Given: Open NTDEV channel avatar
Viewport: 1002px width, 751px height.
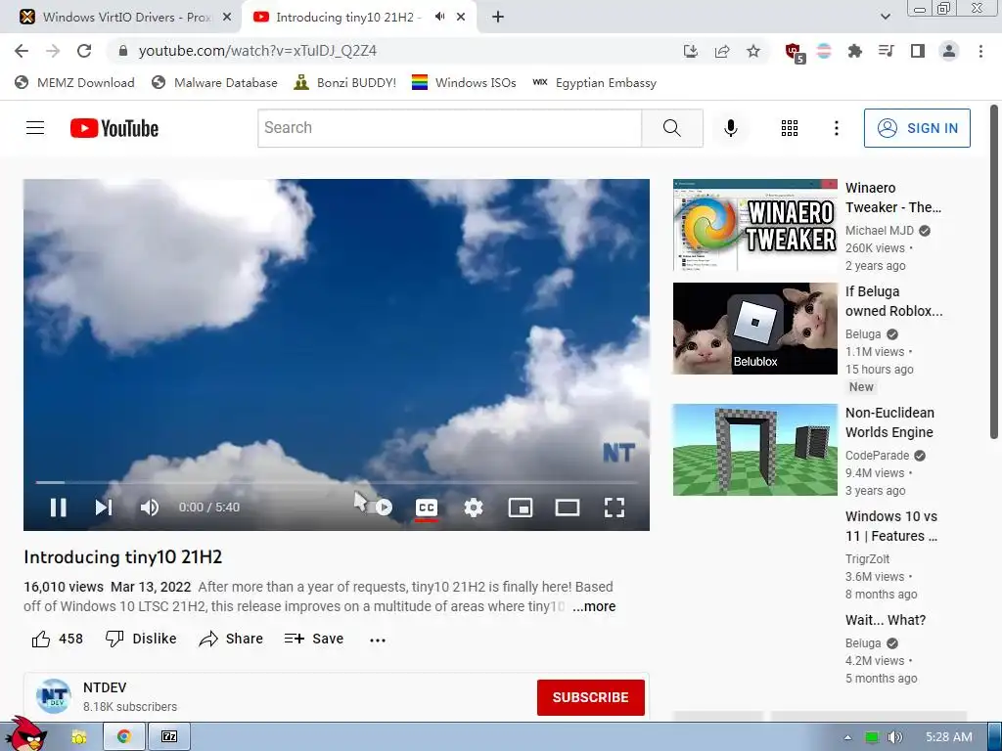Looking at the screenshot, I should click(53, 696).
